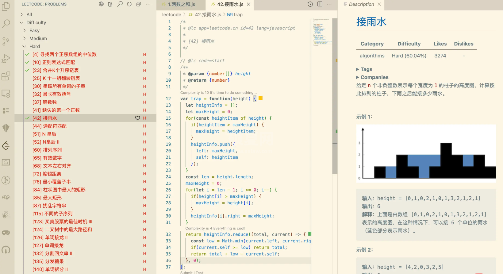Open the spell check ABC icon in activity bar

6,197
